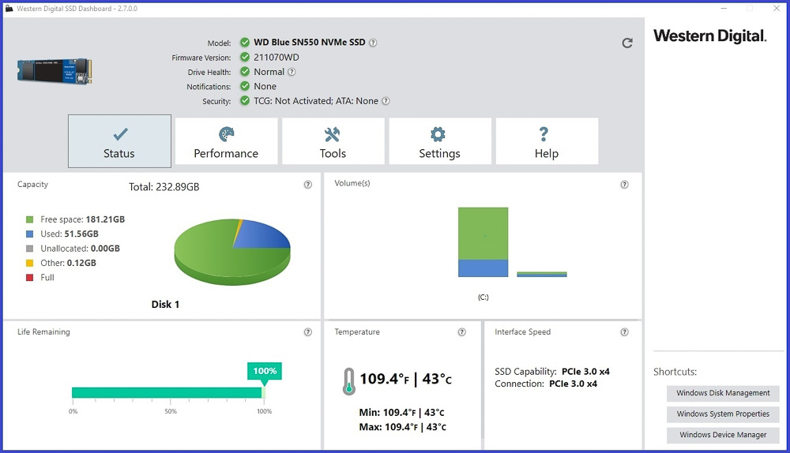Click the green check beside Security
Screen dimensions: 790x453
245,101
